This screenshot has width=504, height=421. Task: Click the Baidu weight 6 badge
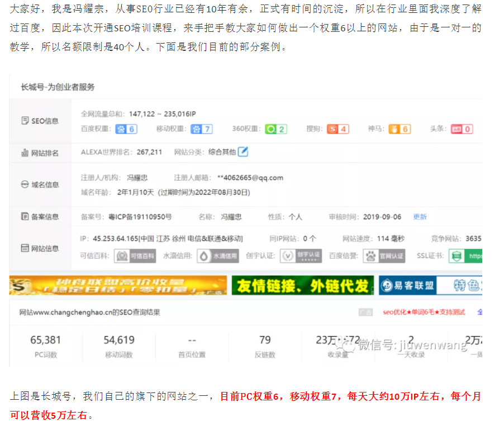(x=126, y=129)
